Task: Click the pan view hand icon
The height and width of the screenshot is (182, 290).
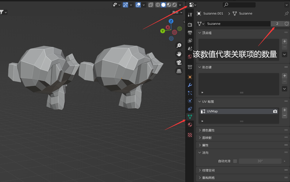Action: 179,54
